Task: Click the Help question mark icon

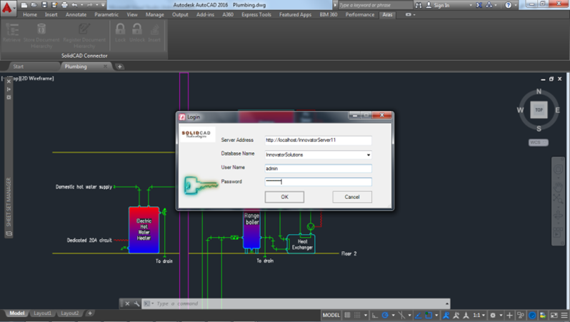Action: tap(508, 5)
